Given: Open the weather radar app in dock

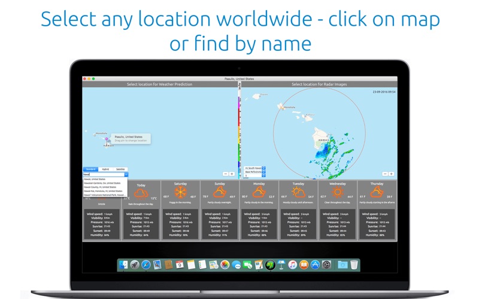Looking at the screenshot, I should pos(270,264).
